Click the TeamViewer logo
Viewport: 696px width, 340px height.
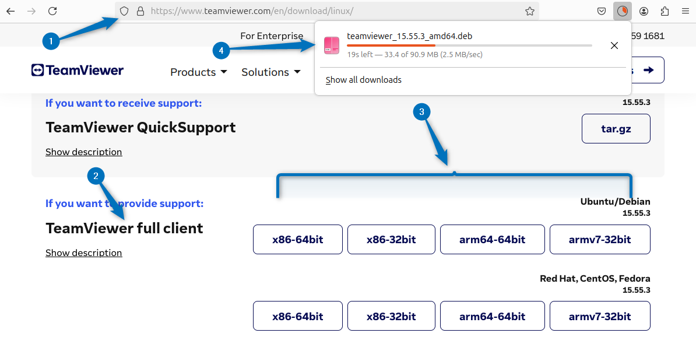click(x=77, y=70)
